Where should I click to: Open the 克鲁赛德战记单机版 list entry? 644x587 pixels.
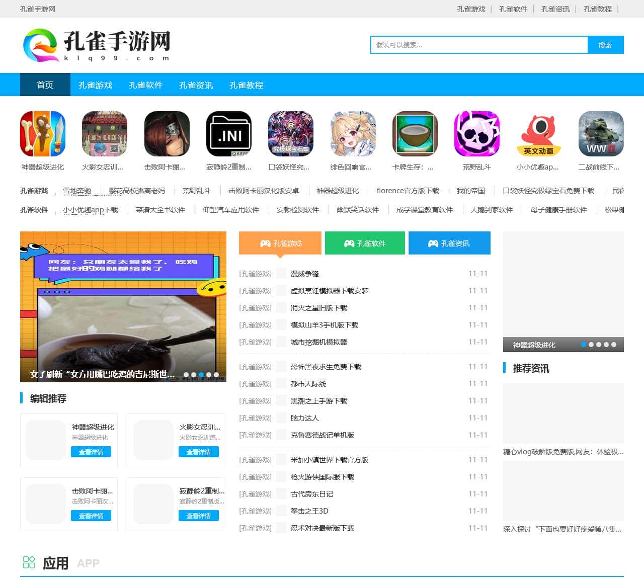(323, 435)
